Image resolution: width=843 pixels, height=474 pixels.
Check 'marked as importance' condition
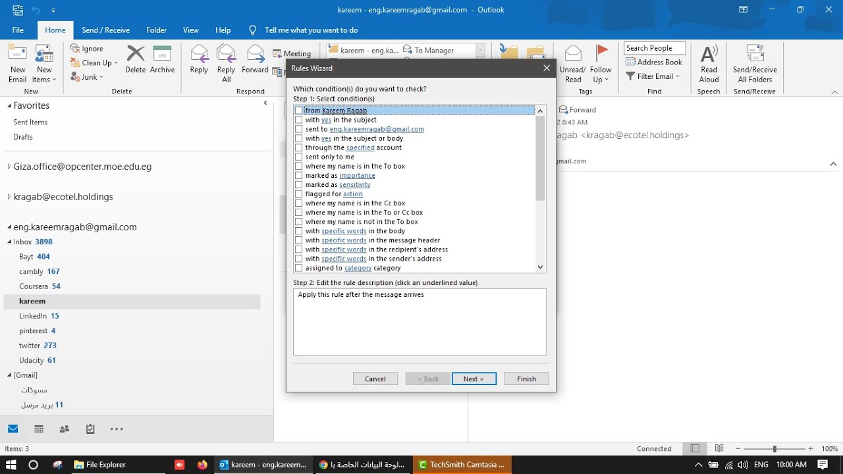(x=299, y=176)
